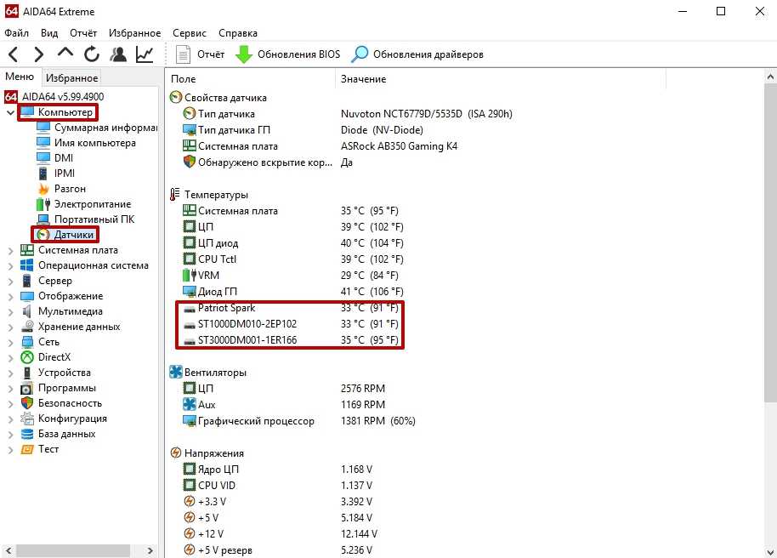Click the Отчёт toolbar button
Screen dimensions: 777x558
pos(200,54)
